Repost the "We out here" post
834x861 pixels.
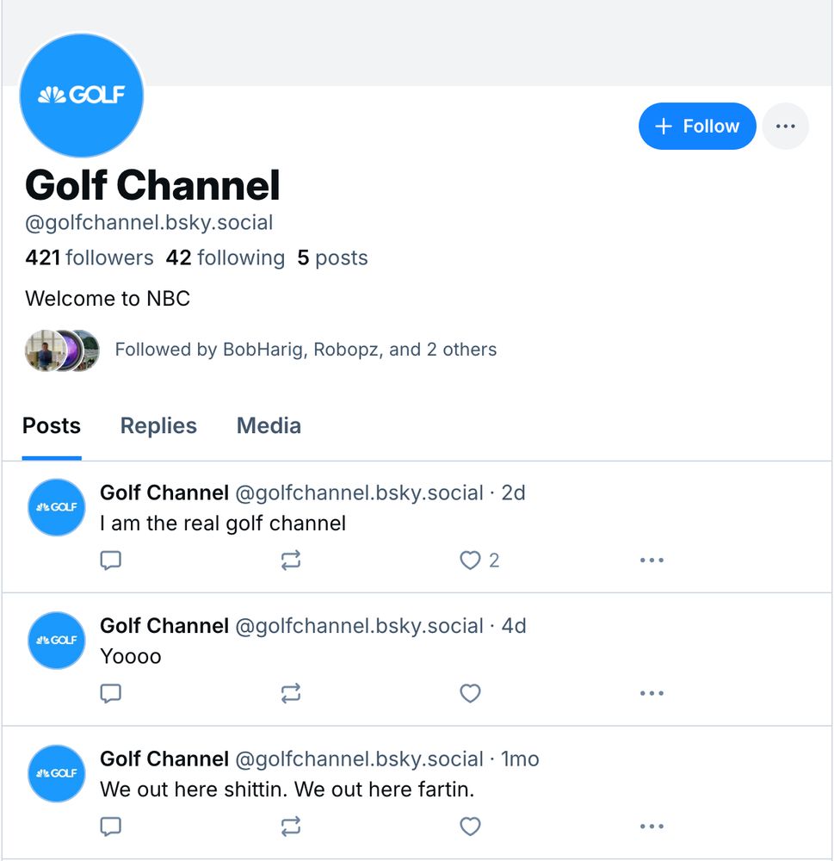click(291, 827)
